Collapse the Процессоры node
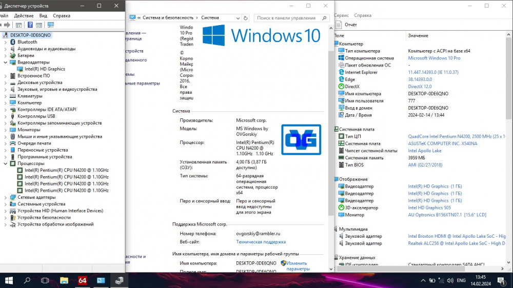The height and width of the screenshot is (288, 513). point(5,163)
